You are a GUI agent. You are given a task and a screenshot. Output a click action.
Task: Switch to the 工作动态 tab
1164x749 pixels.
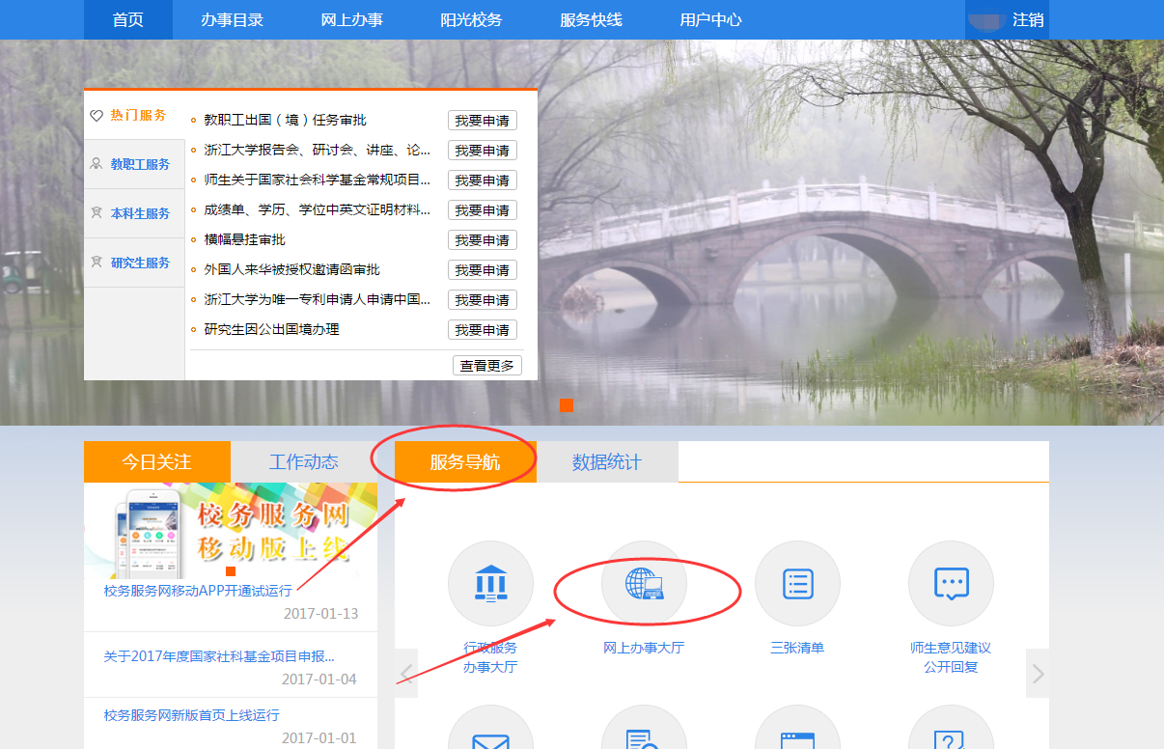pos(304,462)
